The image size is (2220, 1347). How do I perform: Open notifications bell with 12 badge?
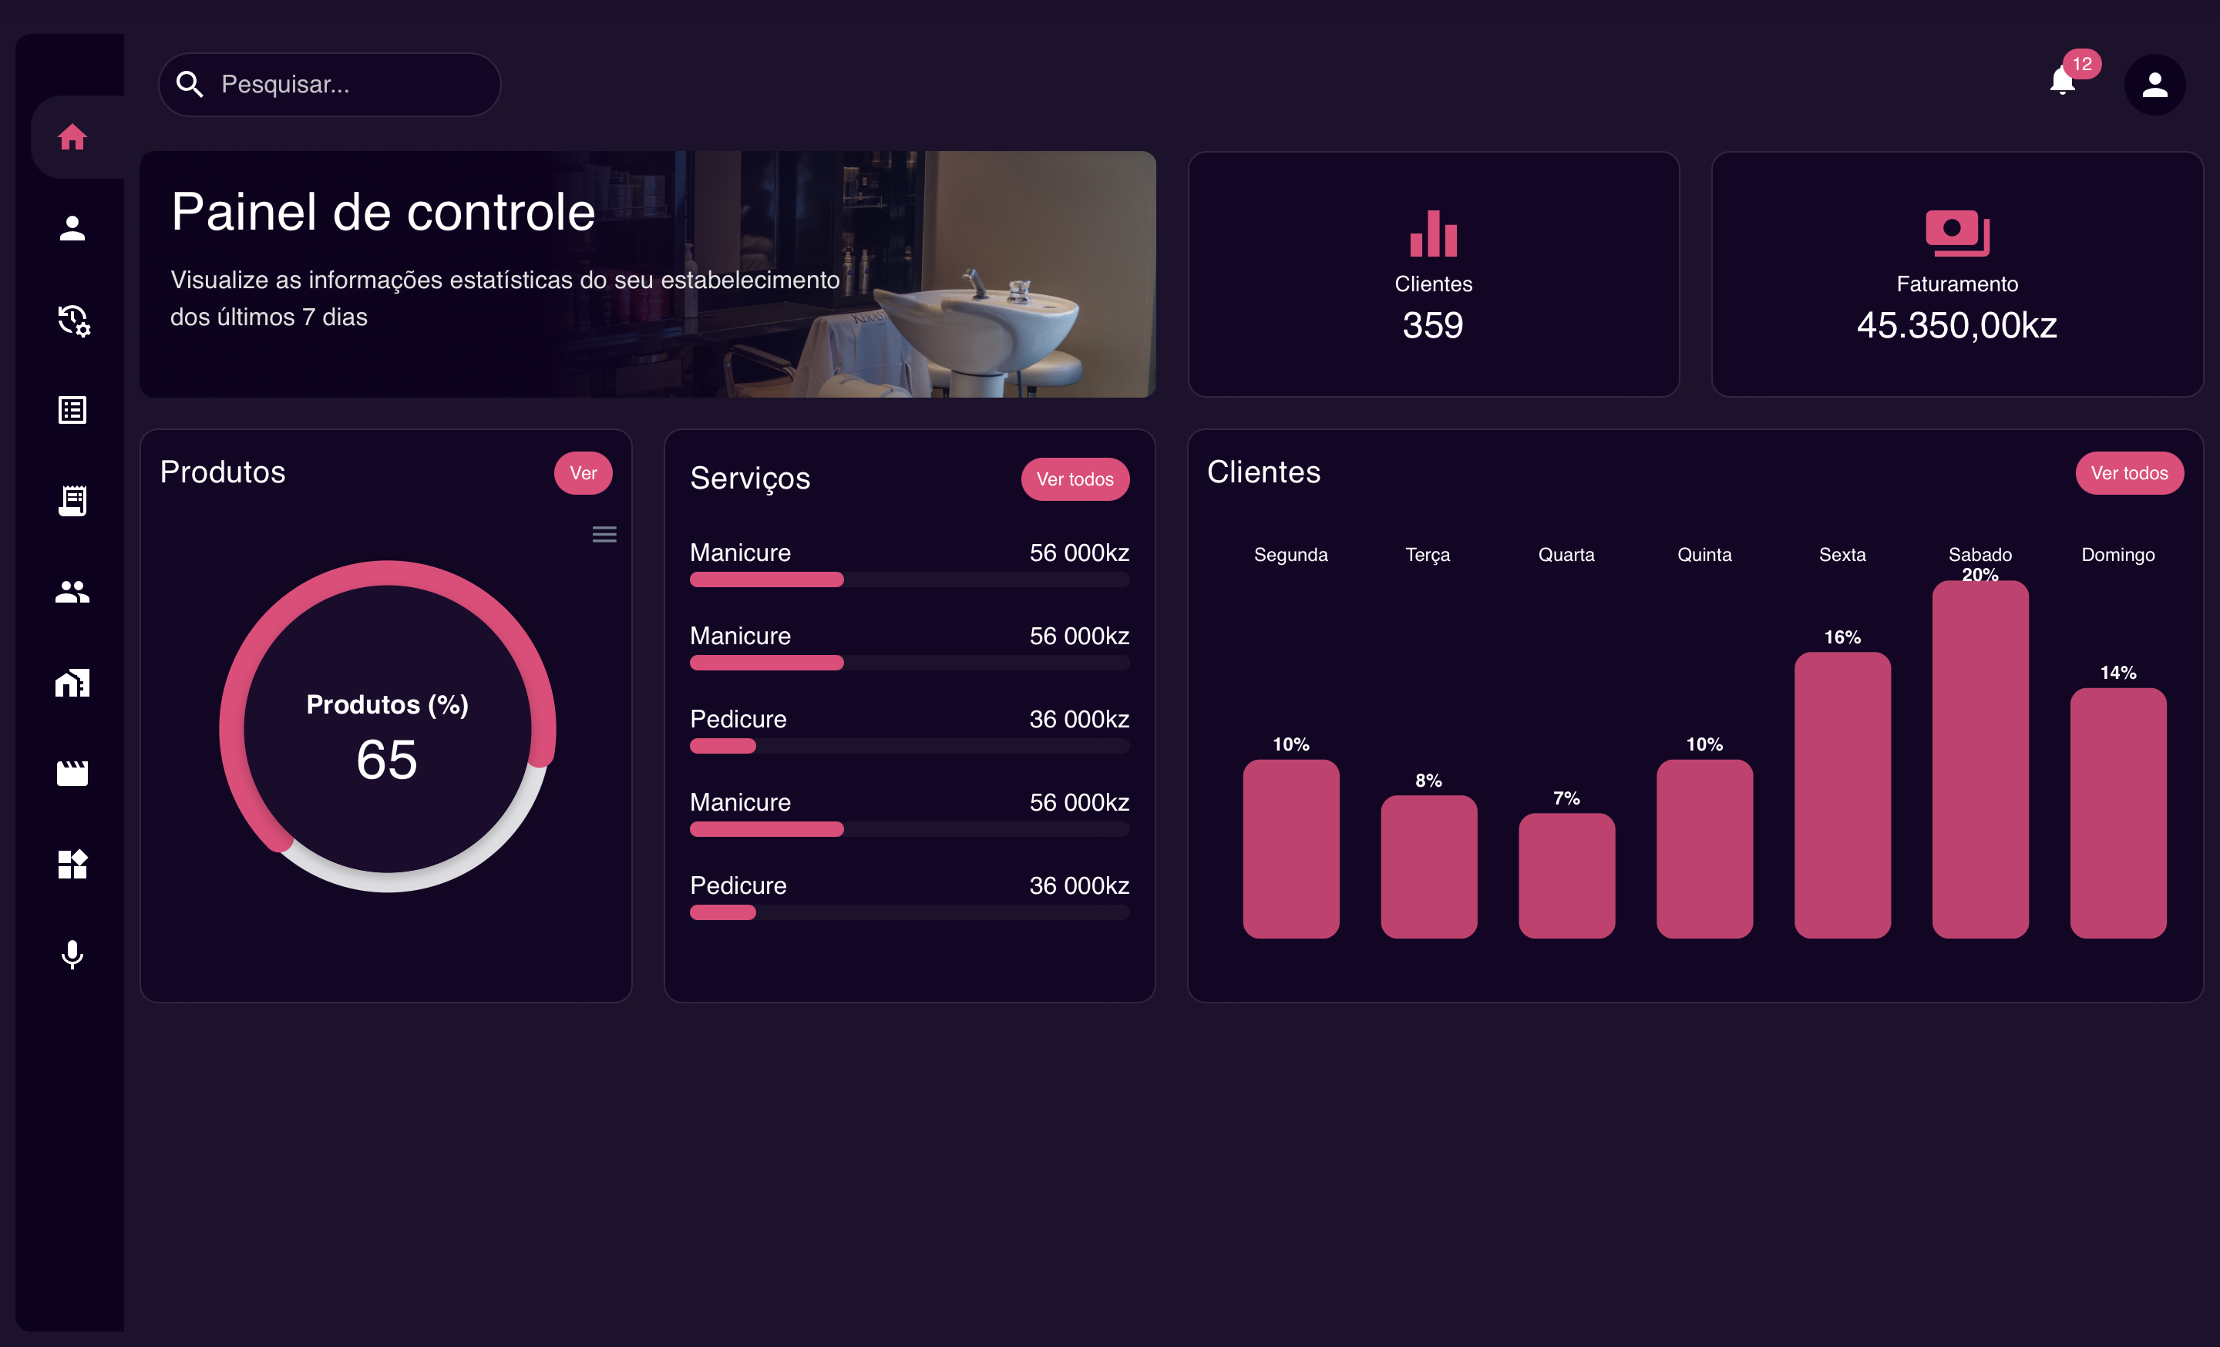tap(2062, 81)
